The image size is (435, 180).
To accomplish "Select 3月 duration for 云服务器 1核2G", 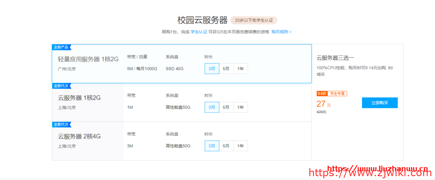I will (212, 108).
